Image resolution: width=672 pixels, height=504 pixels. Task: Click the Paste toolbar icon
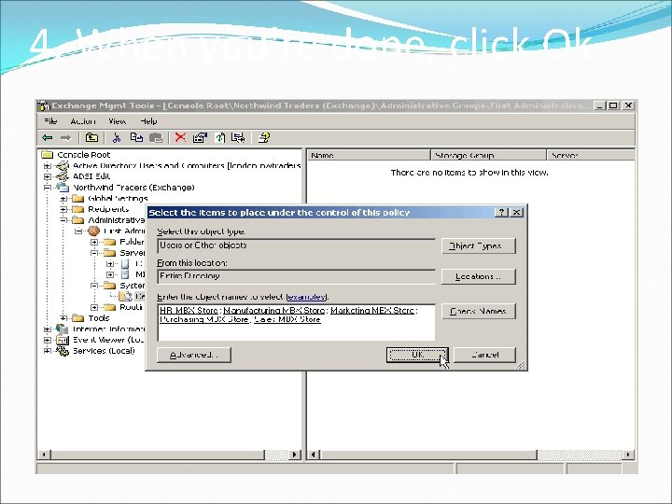156,137
